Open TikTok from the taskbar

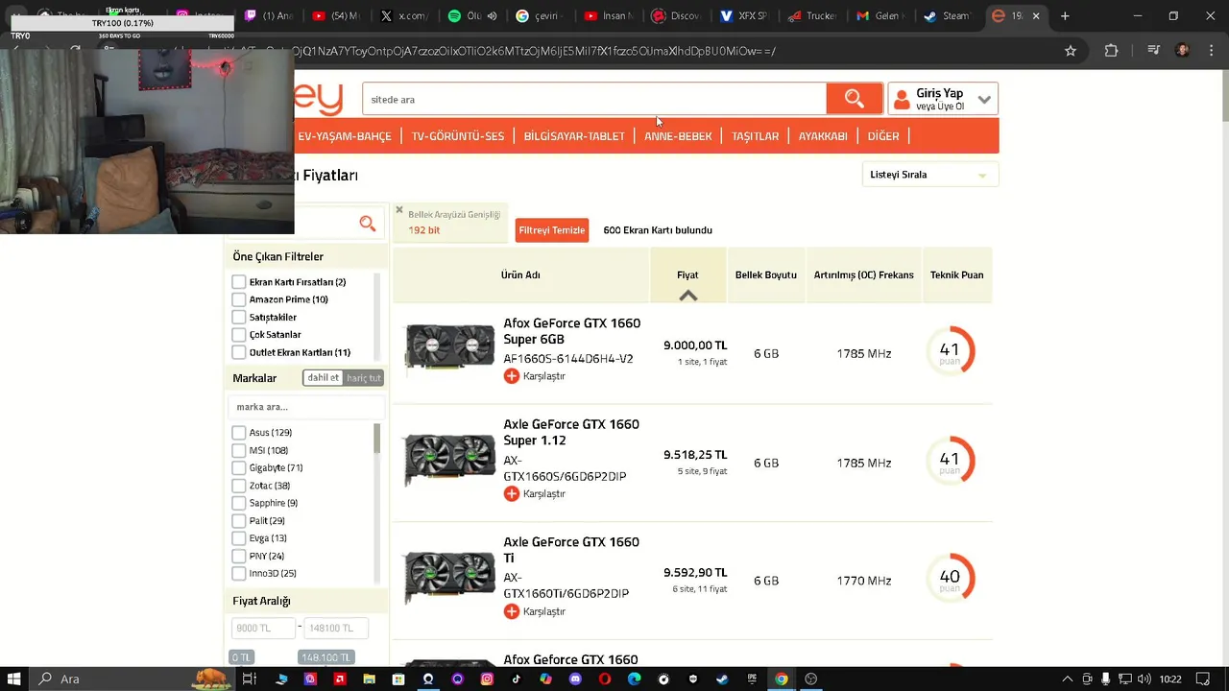[x=516, y=679]
